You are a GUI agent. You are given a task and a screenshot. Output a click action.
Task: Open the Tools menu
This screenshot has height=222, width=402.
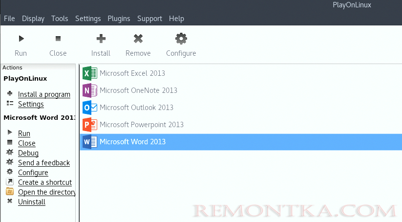(x=60, y=19)
